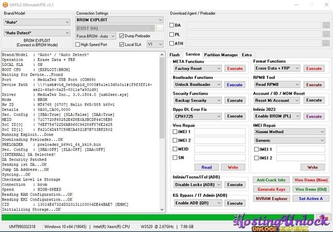
Task: Click the browse button for ATH file
Action: pyautogui.click(x=326, y=44)
